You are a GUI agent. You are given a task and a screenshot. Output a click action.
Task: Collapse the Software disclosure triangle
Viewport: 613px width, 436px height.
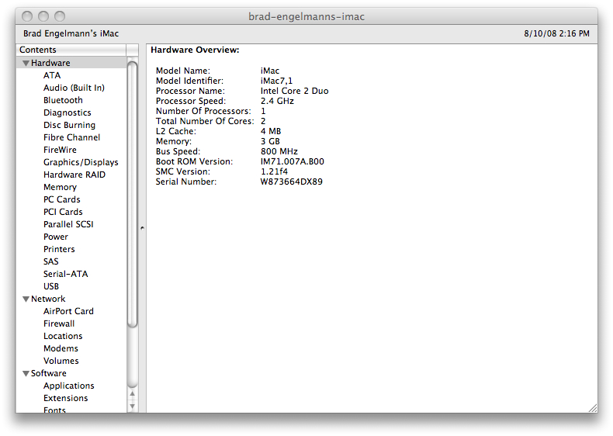pyautogui.click(x=26, y=373)
